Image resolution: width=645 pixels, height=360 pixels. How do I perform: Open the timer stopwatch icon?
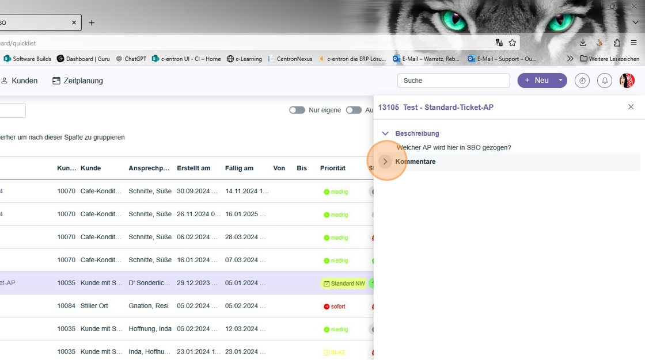click(582, 81)
